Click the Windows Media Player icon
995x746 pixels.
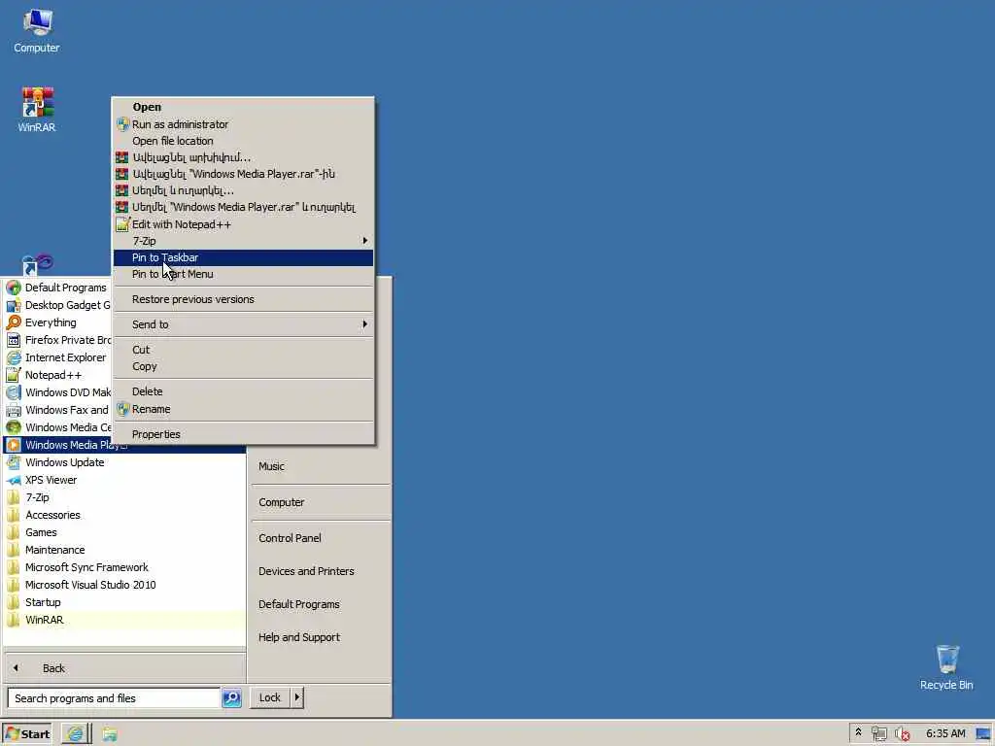pyautogui.click(x=14, y=445)
